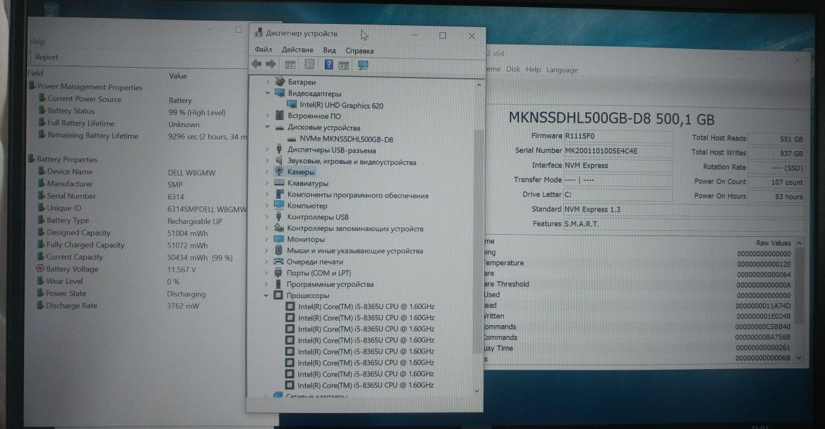Click the Raw Values column header

tap(773, 243)
